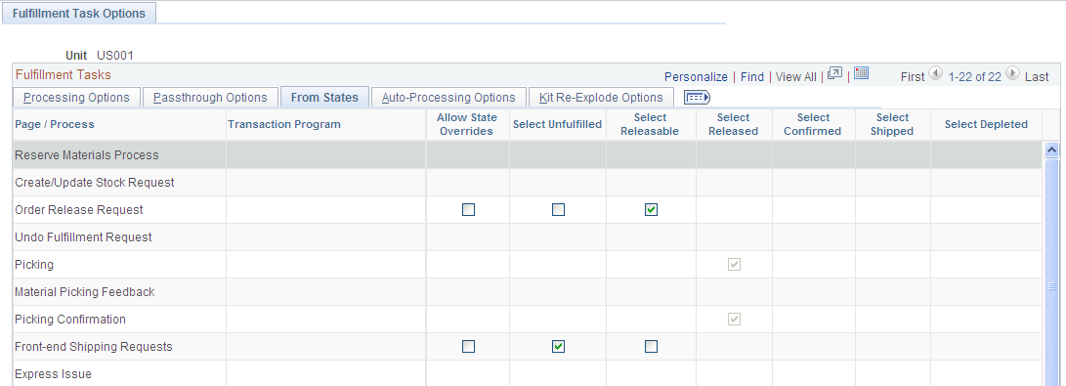Screen dimensions: 1066x386
Task: Toggle Select Unfulfilled for Order Release Request
Action: (558, 210)
